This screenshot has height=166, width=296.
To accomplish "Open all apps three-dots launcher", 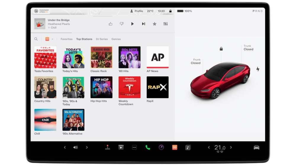I will point(134,147).
